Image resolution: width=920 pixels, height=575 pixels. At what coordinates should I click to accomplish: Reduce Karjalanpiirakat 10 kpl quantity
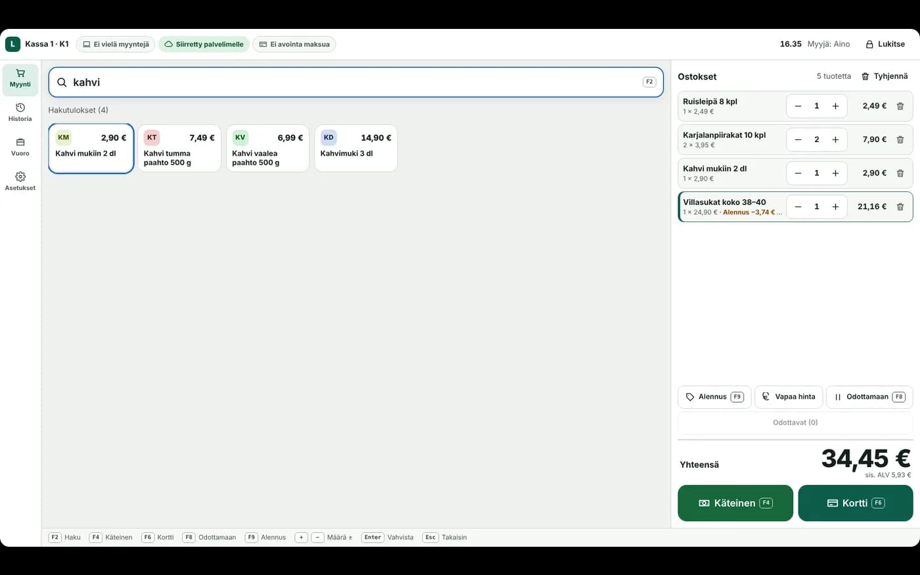798,139
